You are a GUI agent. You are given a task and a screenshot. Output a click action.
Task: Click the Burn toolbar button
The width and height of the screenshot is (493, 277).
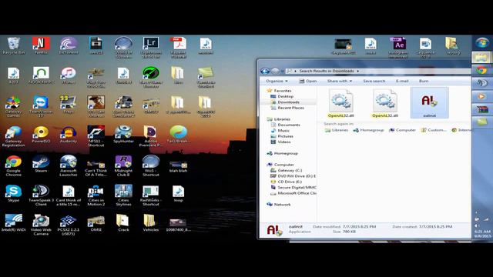click(424, 81)
